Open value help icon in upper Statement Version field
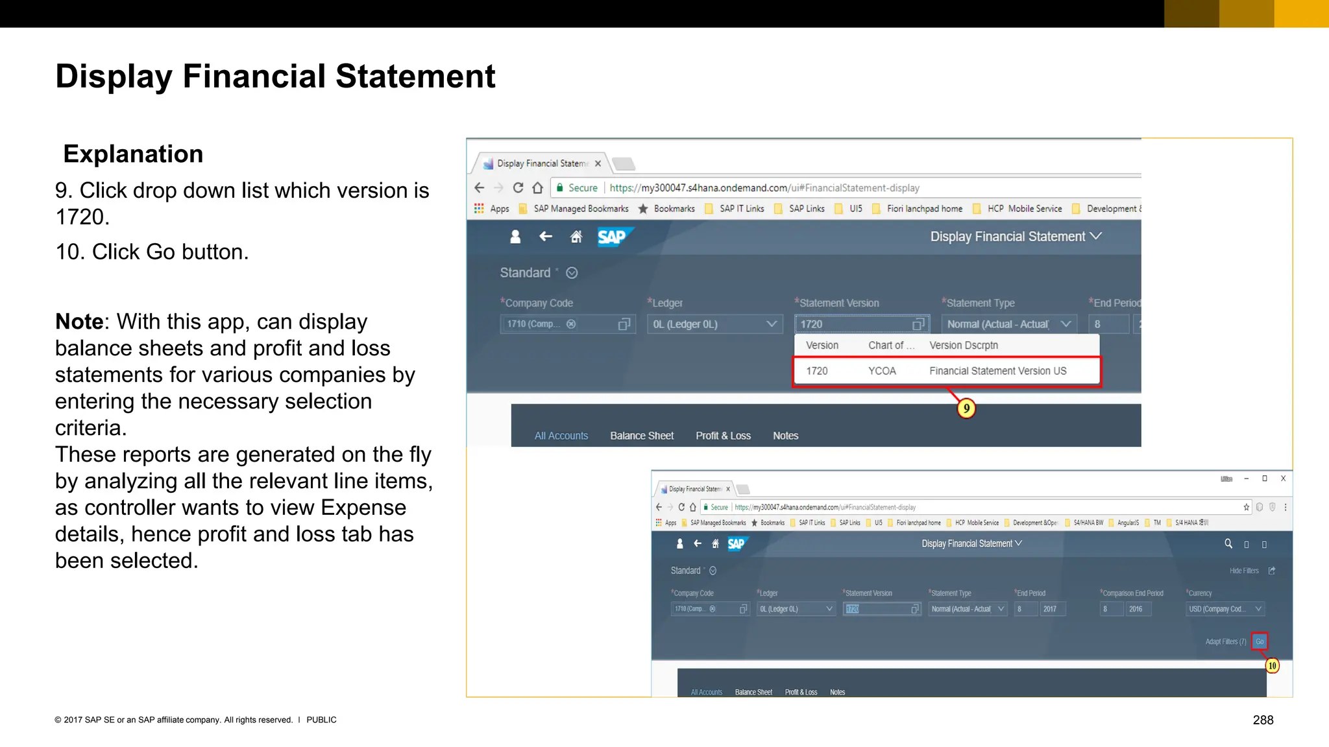Image resolution: width=1329 pixels, height=747 pixels. 918,324
